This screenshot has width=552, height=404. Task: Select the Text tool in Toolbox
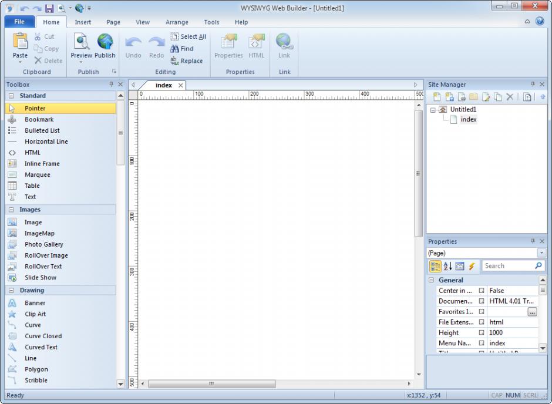pos(60,197)
